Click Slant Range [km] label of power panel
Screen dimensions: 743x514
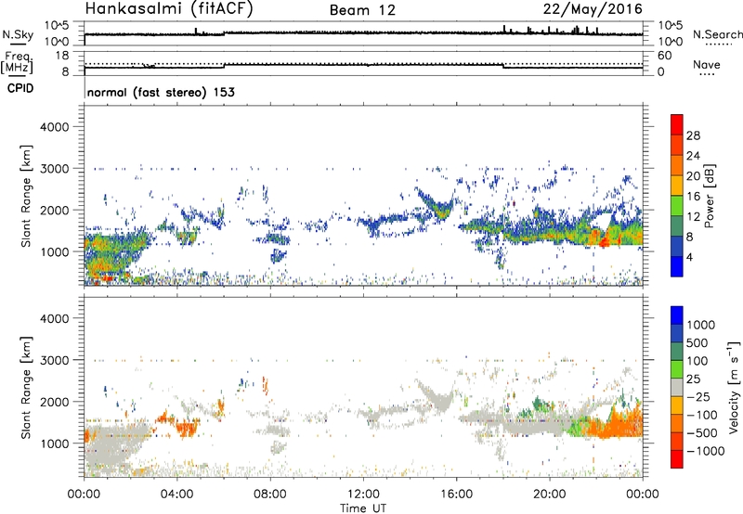26,196
